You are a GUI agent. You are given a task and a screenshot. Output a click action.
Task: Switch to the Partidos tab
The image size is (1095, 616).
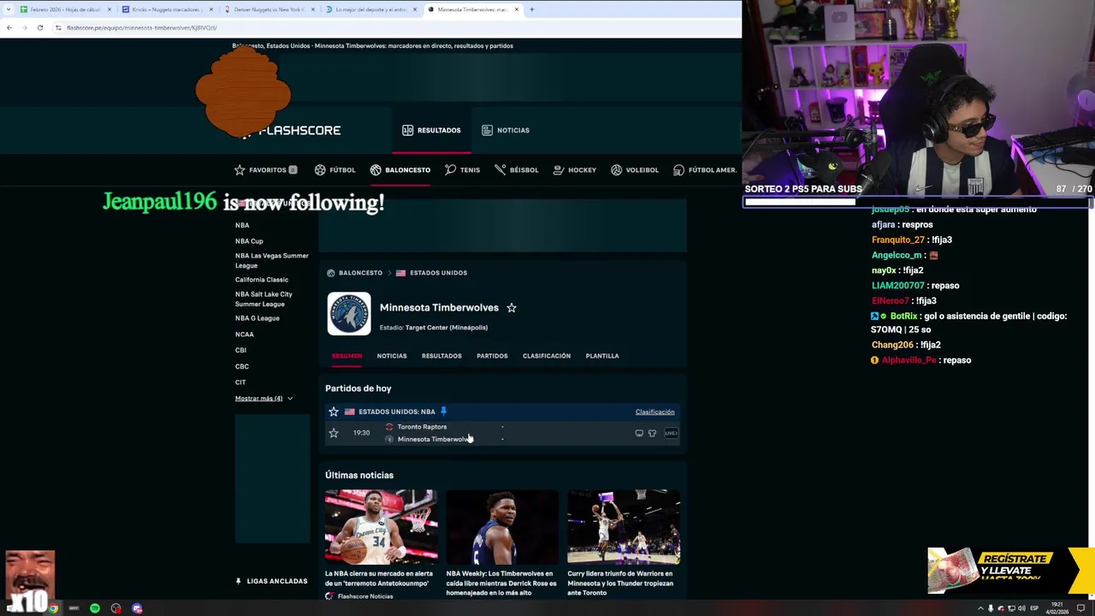492,356
